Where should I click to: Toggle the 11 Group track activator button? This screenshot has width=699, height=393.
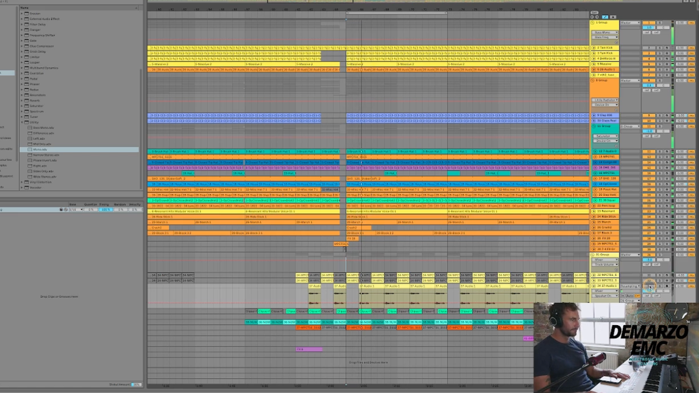[x=647, y=126]
